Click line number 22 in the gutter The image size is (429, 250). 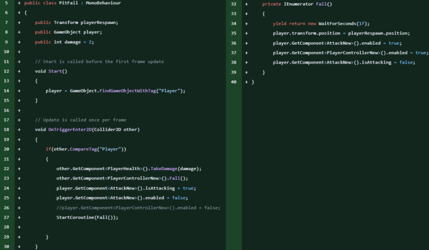pos(6,168)
